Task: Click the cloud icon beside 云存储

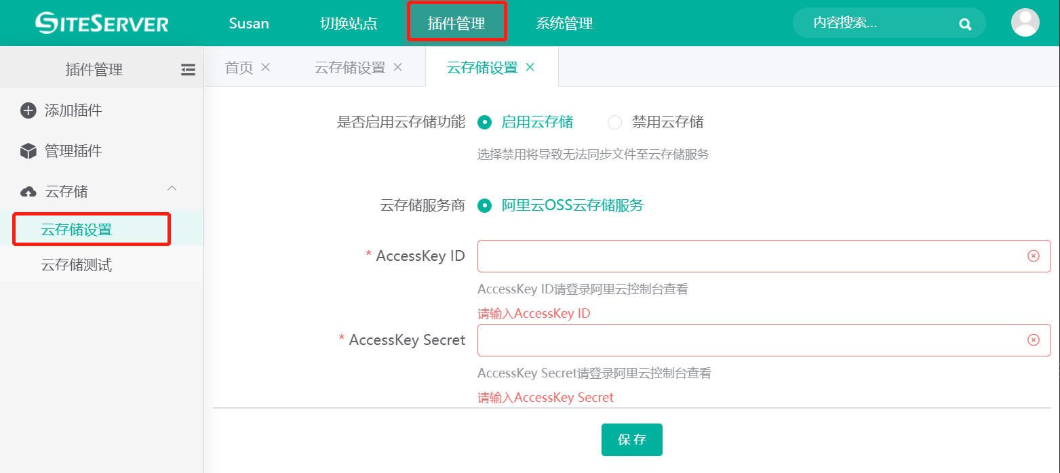Action: pyautogui.click(x=28, y=192)
